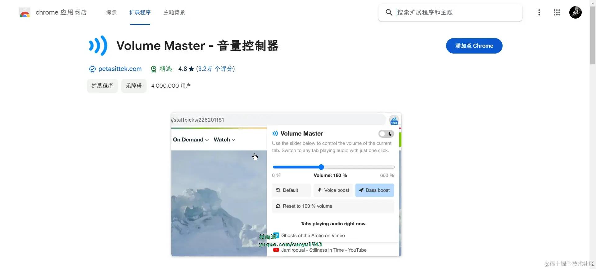
Task: Click 添加至 Chrome button
Action: point(474,46)
